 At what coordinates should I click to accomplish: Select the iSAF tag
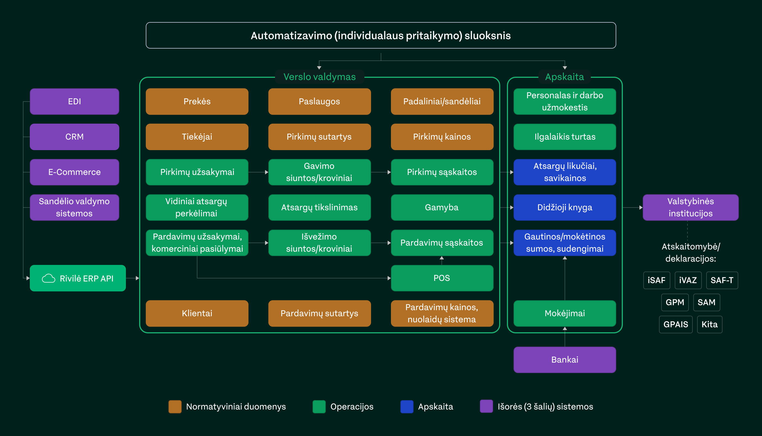[x=656, y=280]
